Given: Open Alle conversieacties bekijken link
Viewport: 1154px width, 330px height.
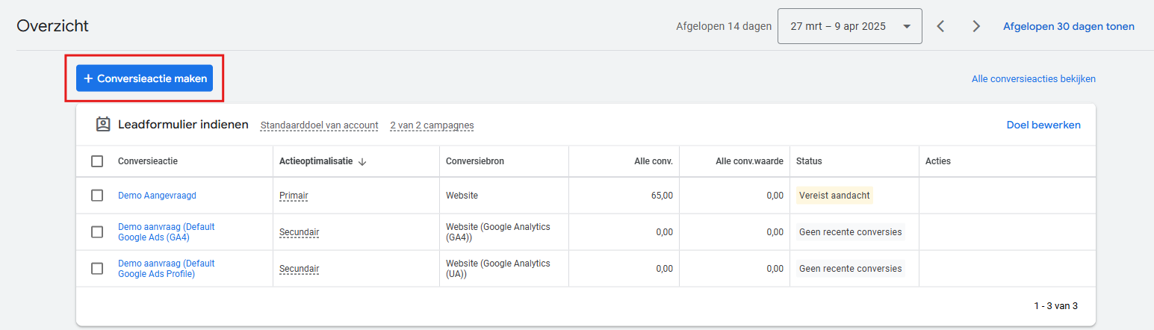Looking at the screenshot, I should pos(1033,78).
